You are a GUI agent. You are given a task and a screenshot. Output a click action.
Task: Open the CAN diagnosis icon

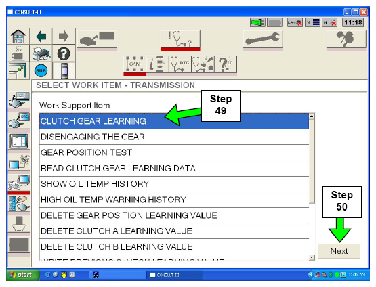click(x=135, y=64)
